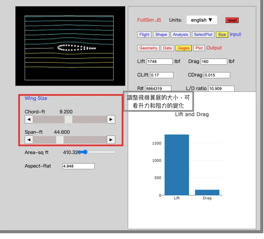Click the CDrag value field
The height and width of the screenshot is (239, 264).
tap(217, 75)
